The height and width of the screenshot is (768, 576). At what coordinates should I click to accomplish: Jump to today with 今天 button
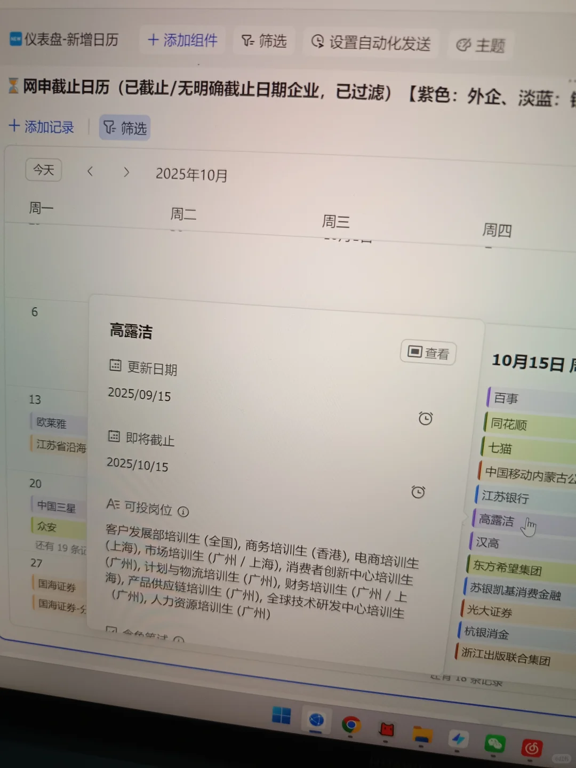tap(44, 170)
